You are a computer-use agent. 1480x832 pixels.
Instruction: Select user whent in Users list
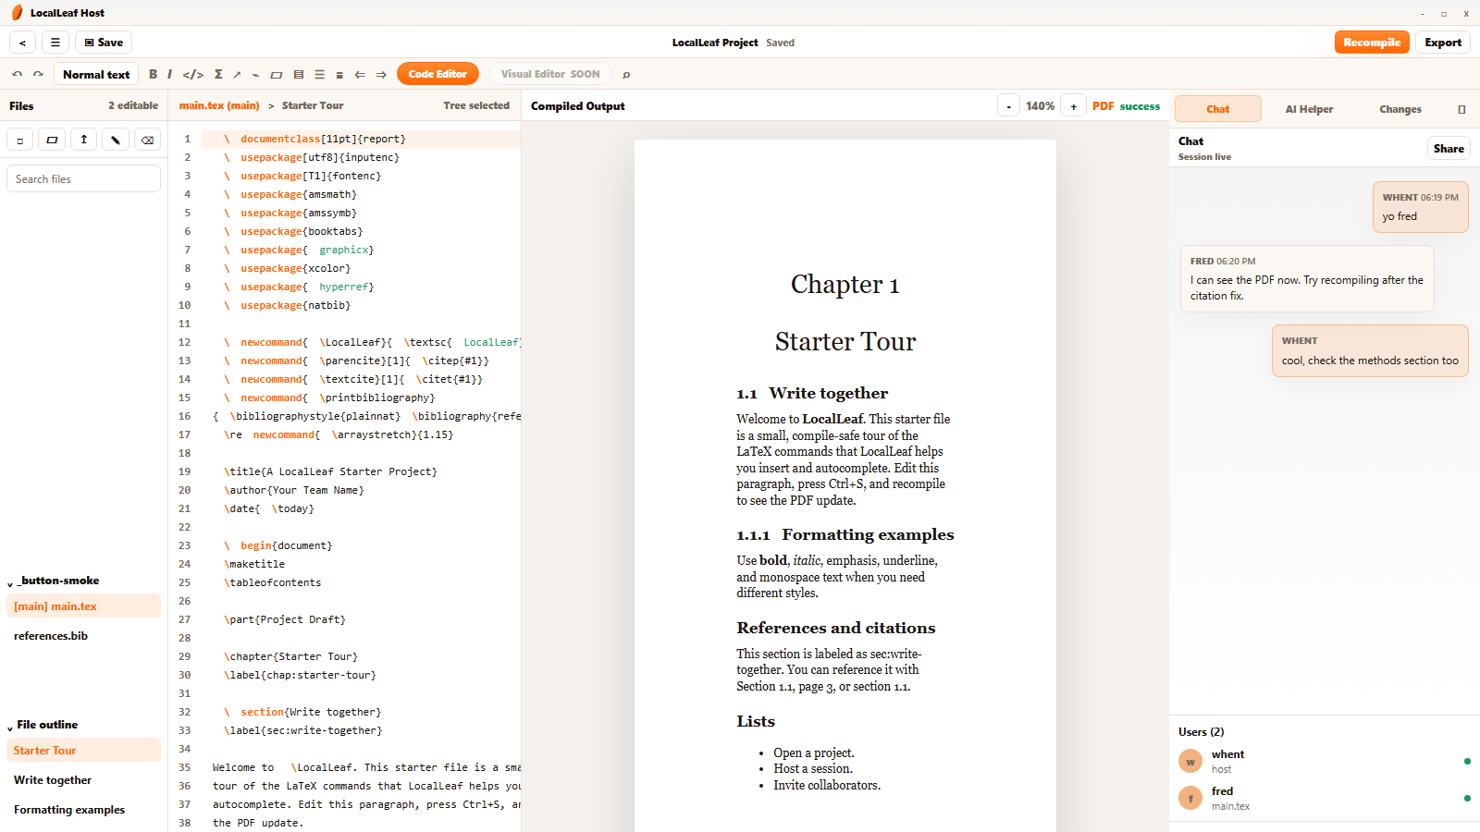click(x=1324, y=762)
